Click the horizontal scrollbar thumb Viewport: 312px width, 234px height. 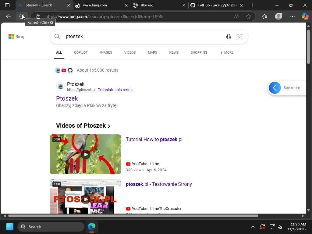point(133,216)
